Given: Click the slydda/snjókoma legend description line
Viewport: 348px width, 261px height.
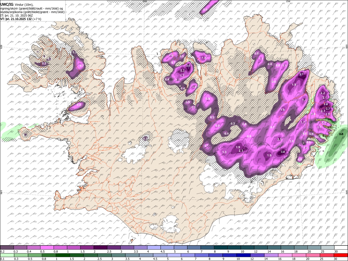Looking at the screenshot, I should click(x=32, y=12).
